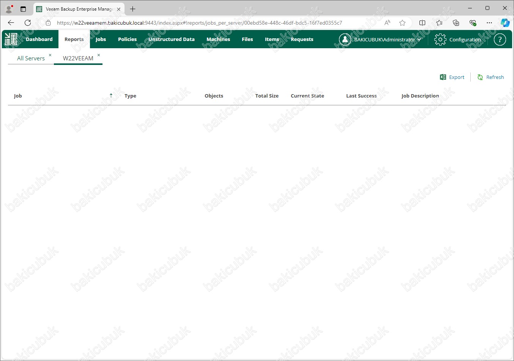Open the browser profile icon

click(9, 9)
